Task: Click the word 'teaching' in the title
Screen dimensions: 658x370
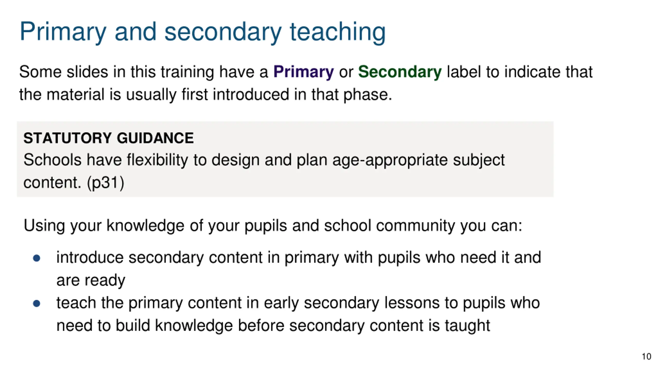Action: click(338, 32)
